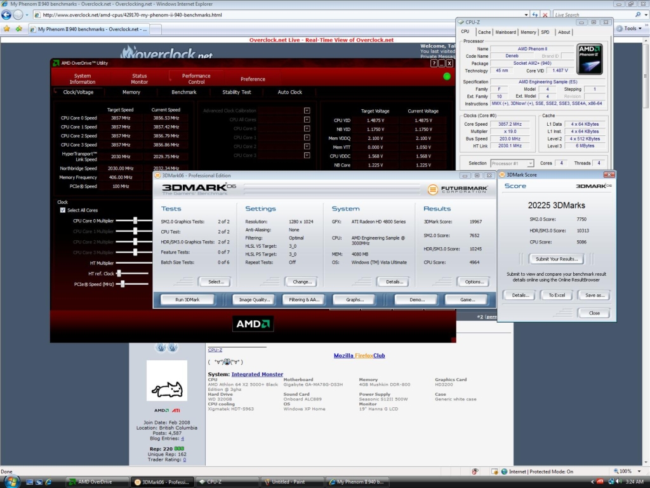The width and height of the screenshot is (650, 488).
Task: Expand the CPU Core 3 calibration dropdown
Action: [307, 155]
